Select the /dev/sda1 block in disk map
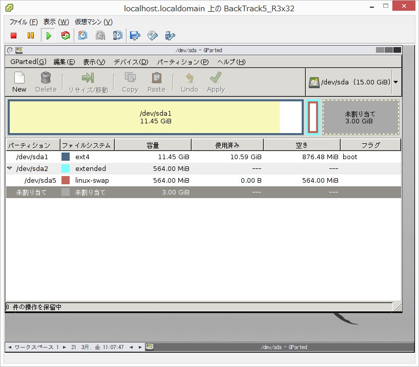Image resolution: width=419 pixels, height=367 pixels. pyautogui.click(x=156, y=117)
